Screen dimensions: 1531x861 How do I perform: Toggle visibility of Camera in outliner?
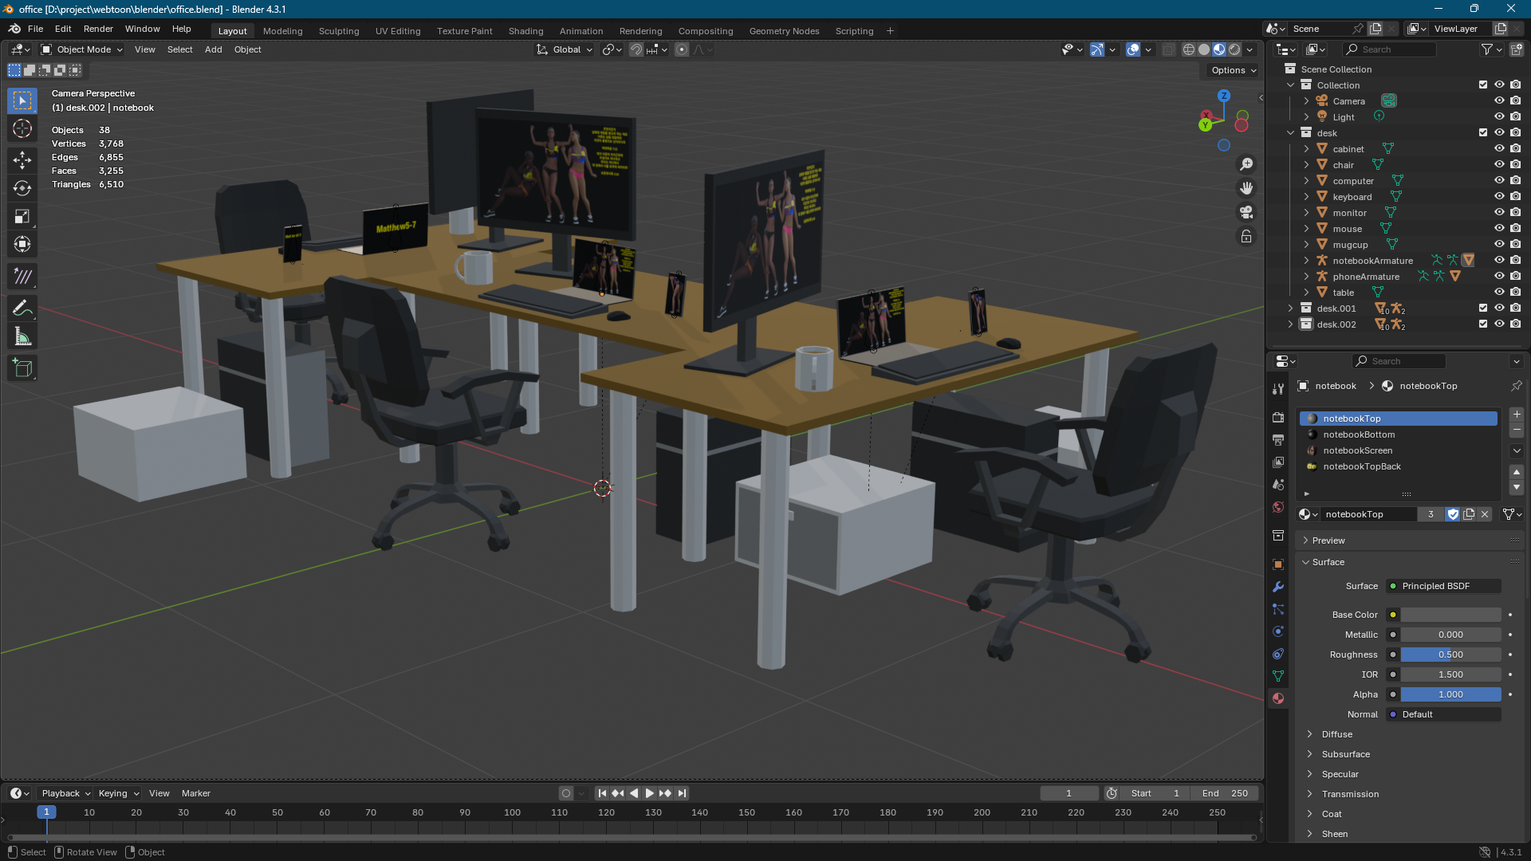(x=1499, y=101)
